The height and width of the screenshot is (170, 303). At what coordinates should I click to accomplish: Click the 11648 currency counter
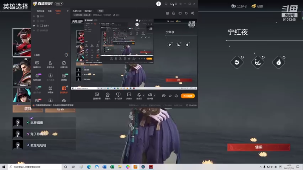click(x=239, y=6)
